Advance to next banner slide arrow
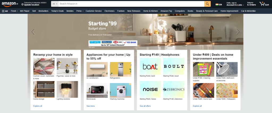 (238, 32)
